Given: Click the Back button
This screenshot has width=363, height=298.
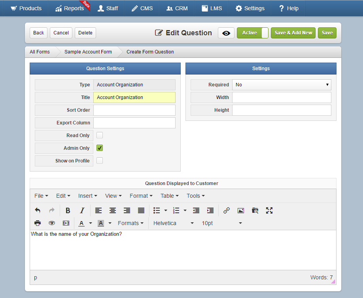Looking at the screenshot, I should [x=38, y=33].
